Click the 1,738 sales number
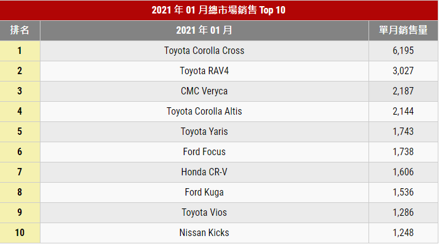439x244 pixels. click(403, 152)
